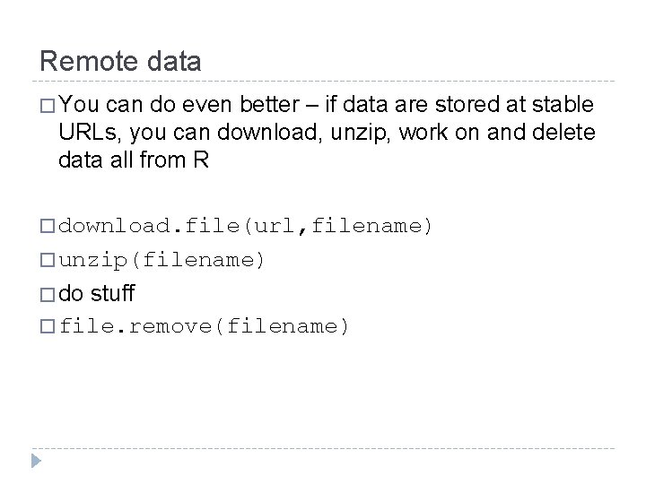Click the file.remove(filename) code text

tap(204, 326)
